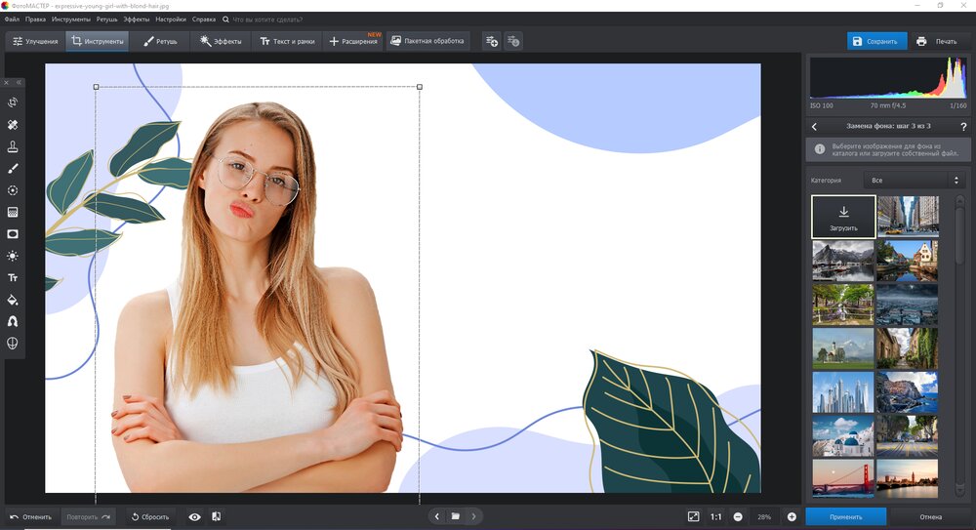The image size is (976, 530).
Task: Click the top-right selection handle
Action: click(420, 87)
